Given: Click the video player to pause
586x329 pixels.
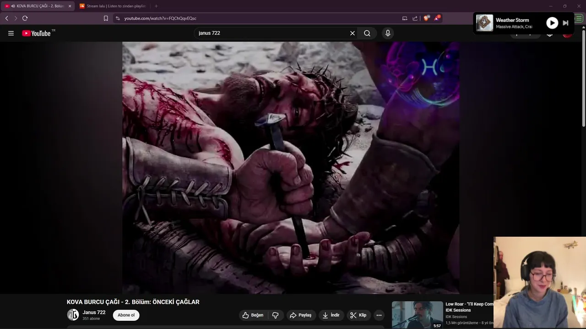Looking at the screenshot, I should tap(291, 167).
